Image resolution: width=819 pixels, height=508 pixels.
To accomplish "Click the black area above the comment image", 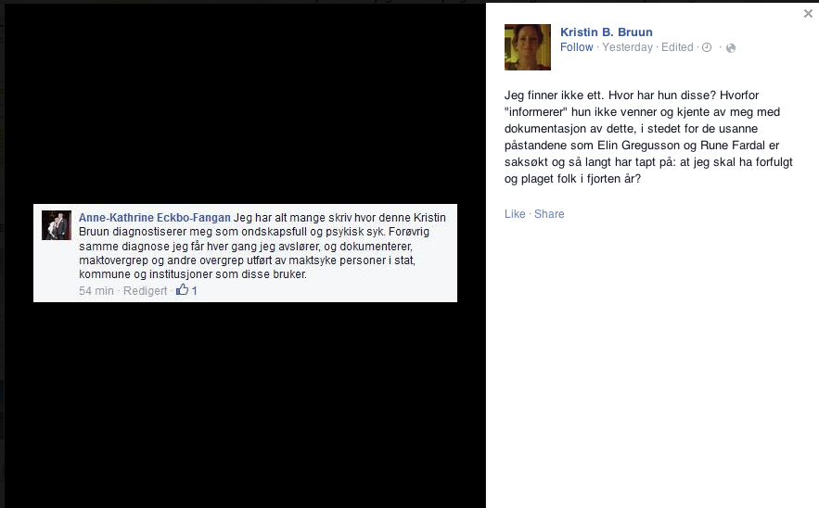I will [x=245, y=105].
